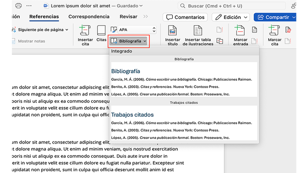Click the share people icon at top right

(294, 6)
